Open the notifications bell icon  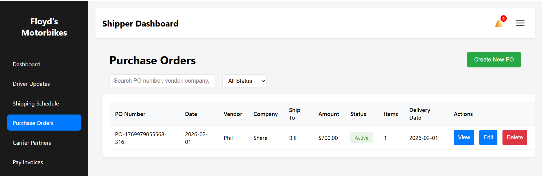(x=499, y=24)
